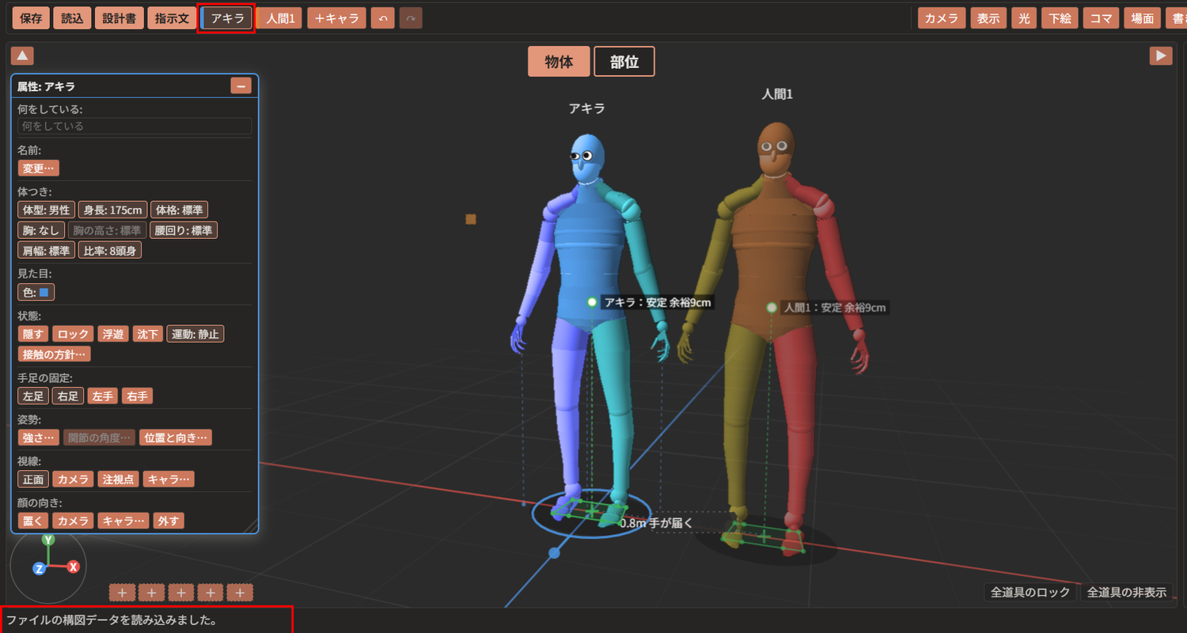Open the 比率: 8頭身 option
Screen dimensions: 1187x633
[x=110, y=251]
